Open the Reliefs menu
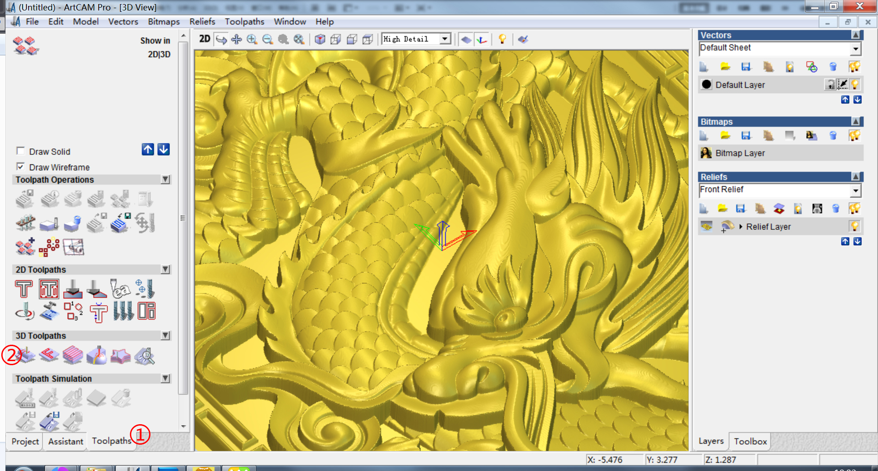The height and width of the screenshot is (471, 878). click(202, 21)
